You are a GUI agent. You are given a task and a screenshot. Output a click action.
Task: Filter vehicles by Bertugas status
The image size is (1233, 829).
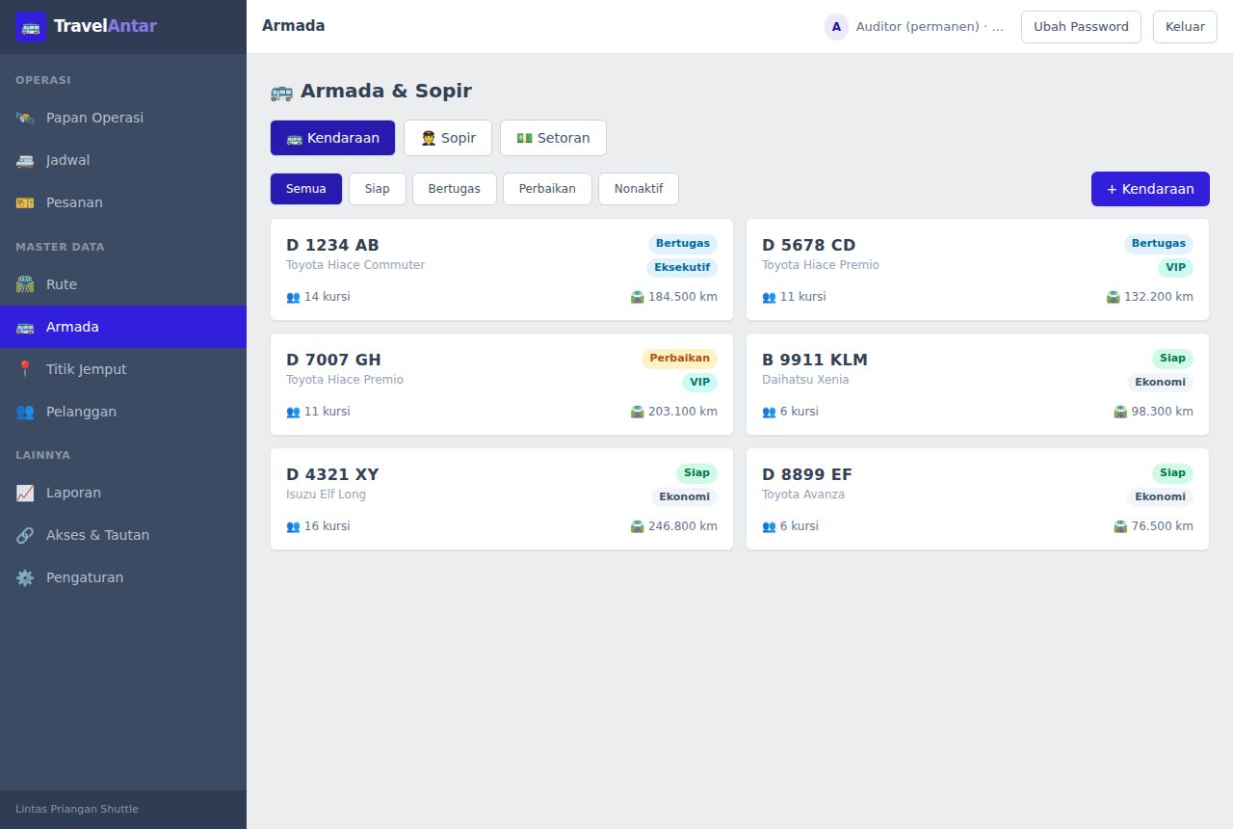(455, 189)
